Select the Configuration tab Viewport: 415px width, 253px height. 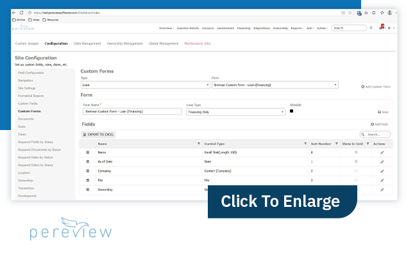[56, 44]
